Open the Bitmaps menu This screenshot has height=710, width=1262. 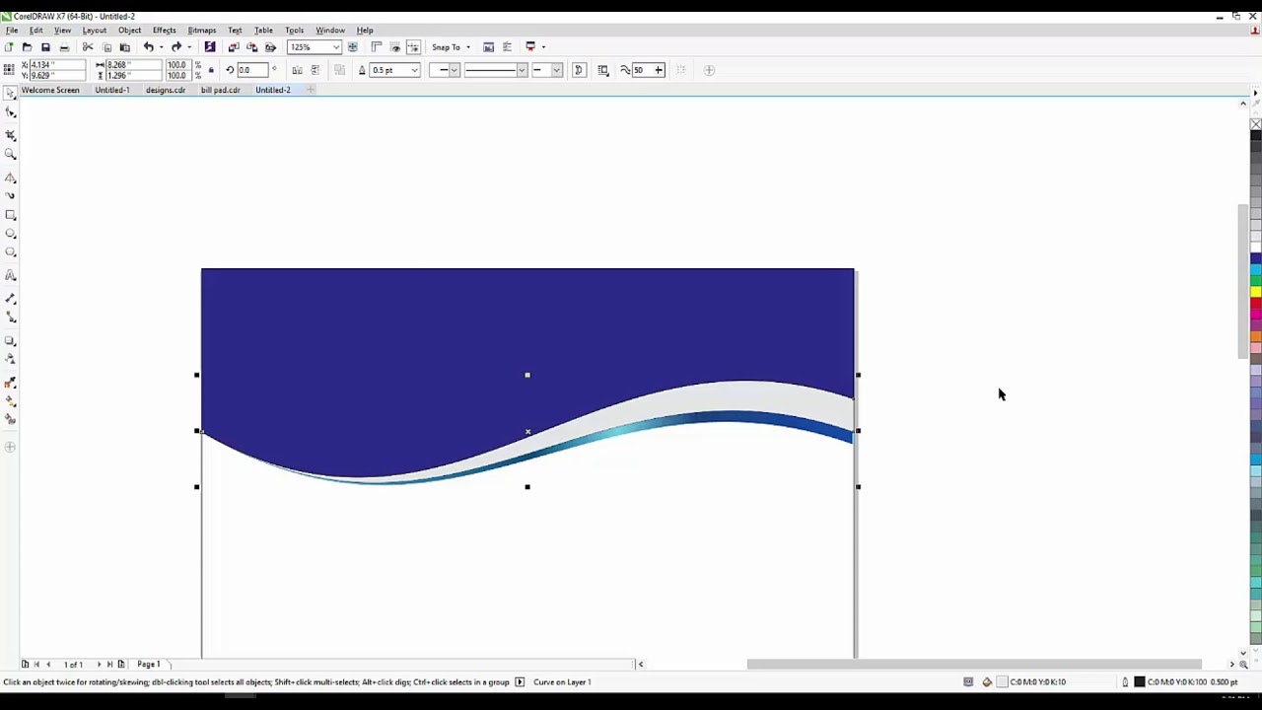(x=201, y=31)
